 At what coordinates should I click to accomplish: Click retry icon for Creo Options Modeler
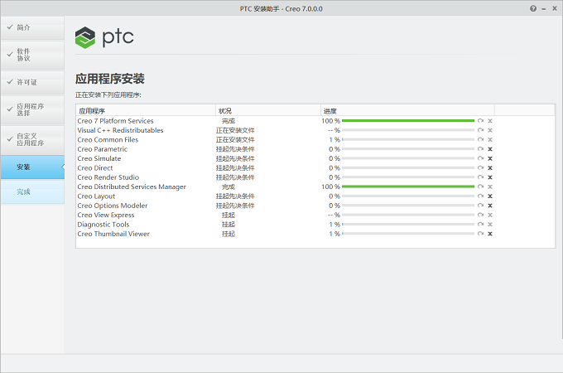click(x=480, y=206)
